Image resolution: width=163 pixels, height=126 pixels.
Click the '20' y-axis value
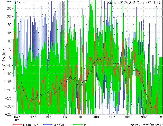(x=9, y=25)
